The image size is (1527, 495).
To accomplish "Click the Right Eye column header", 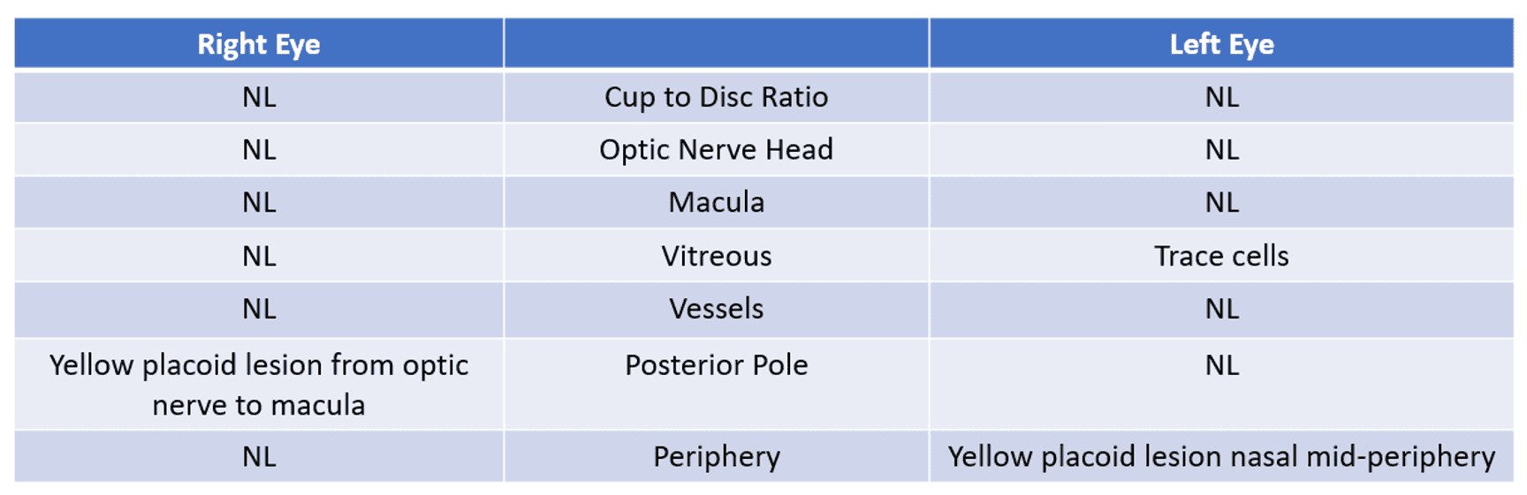I will click(x=259, y=44).
